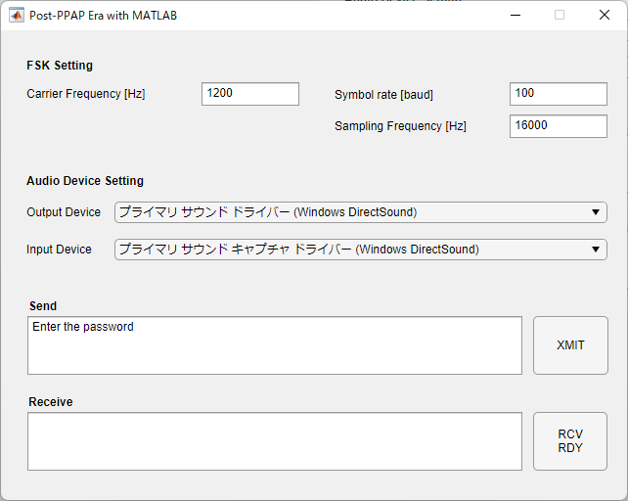Click the Sampling Frequency [Hz] label
628x501 pixels.
tap(400, 126)
